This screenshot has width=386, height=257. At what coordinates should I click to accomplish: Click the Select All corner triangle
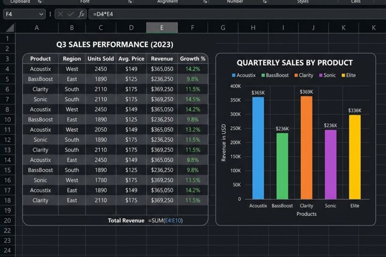[10, 28]
